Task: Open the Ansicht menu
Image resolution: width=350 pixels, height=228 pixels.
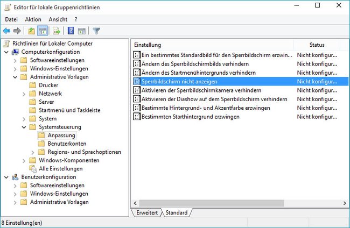Action: [x=58, y=19]
